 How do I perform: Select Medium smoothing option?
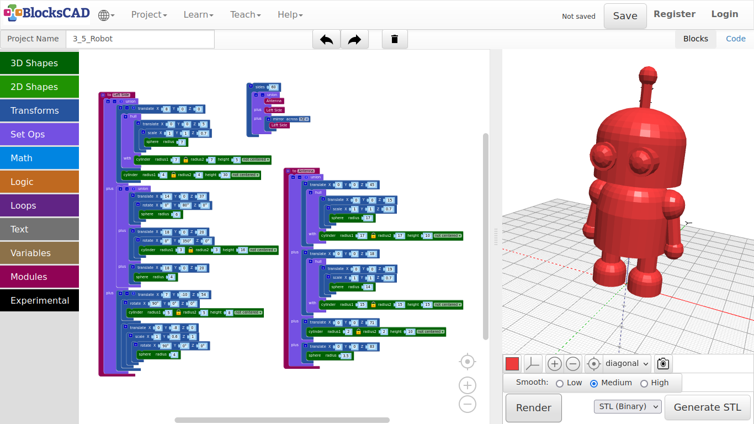point(594,383)
